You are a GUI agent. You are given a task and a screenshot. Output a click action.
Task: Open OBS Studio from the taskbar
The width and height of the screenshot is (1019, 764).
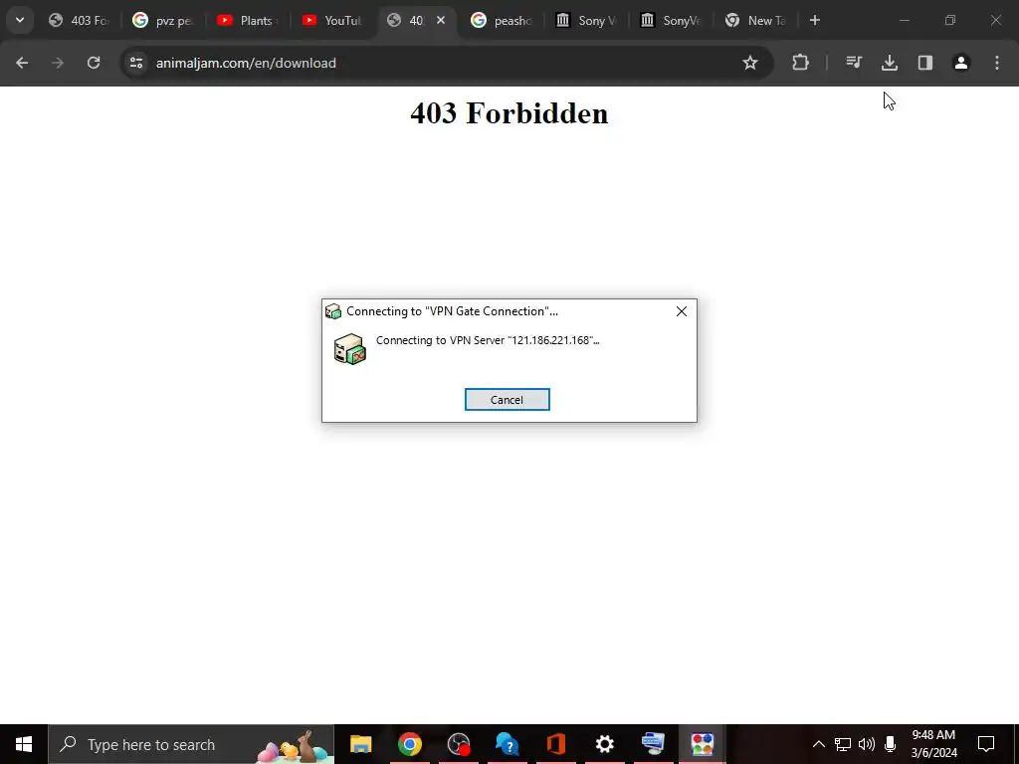click(x=459, y=744)
